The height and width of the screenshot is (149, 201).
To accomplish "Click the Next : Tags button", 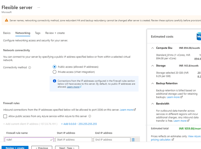I will click(67, 148).
